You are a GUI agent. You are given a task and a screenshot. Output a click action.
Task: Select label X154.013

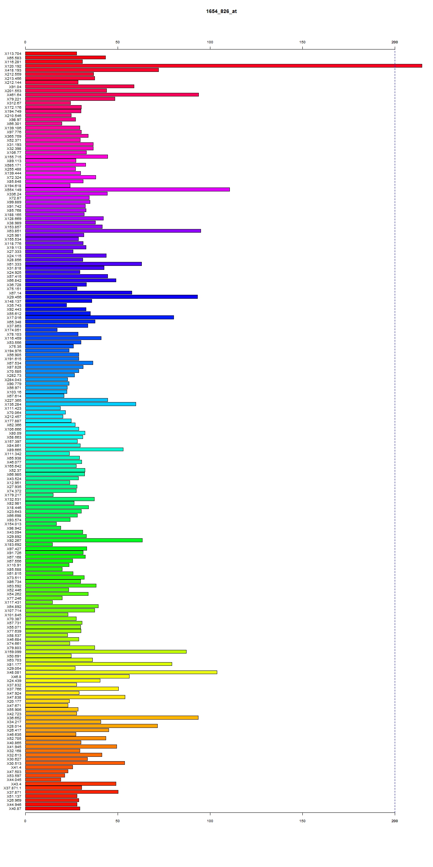[13, 524]
